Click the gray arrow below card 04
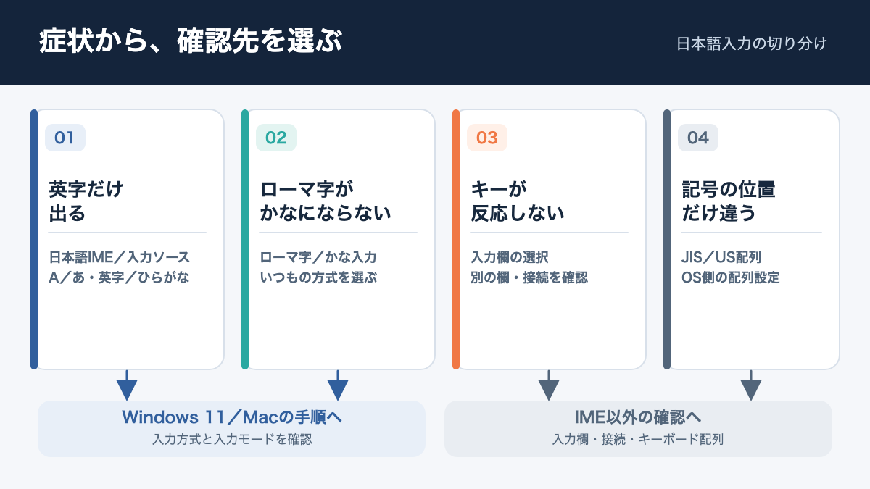 pos(750,385)
